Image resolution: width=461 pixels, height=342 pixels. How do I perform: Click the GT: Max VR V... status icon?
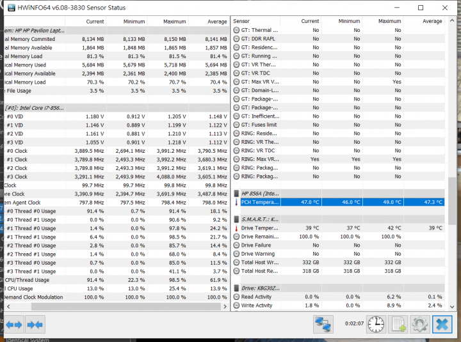pos(236,82)
